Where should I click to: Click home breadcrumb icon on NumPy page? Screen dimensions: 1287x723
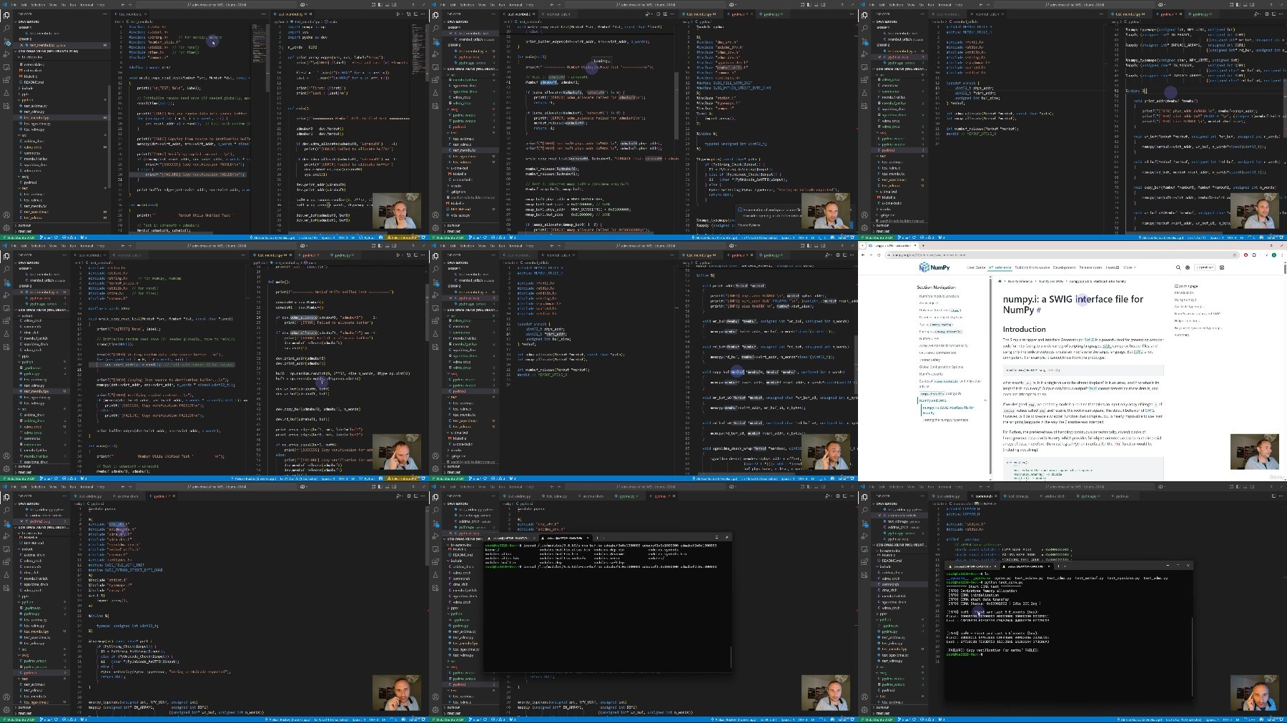[1000, 281]
